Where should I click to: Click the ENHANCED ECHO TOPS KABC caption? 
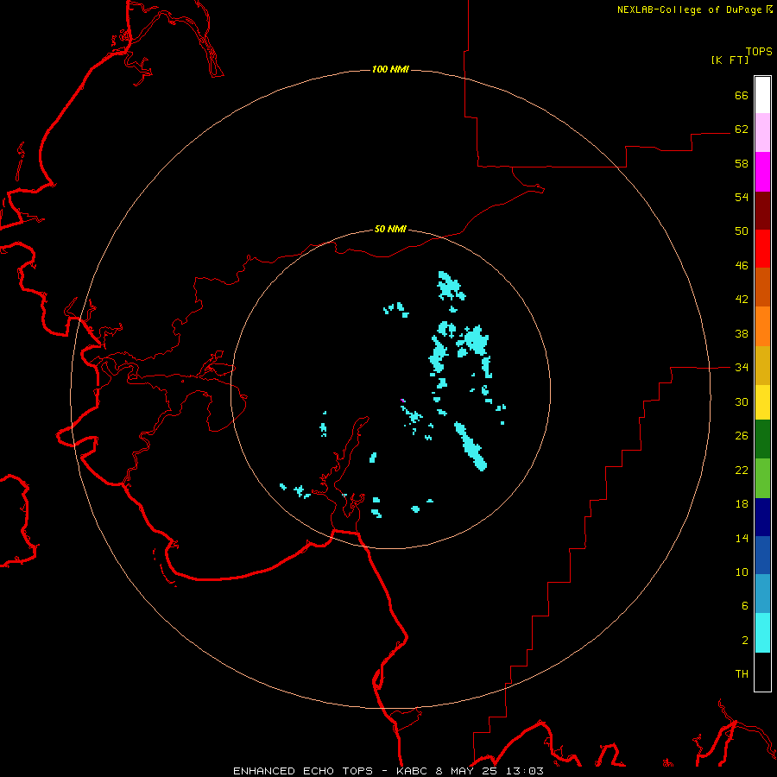coord(388,771)
